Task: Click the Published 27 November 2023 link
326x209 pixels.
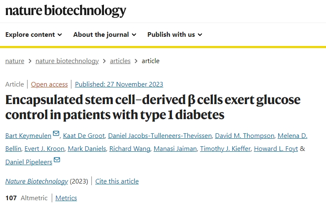Action: pos(119,84)
